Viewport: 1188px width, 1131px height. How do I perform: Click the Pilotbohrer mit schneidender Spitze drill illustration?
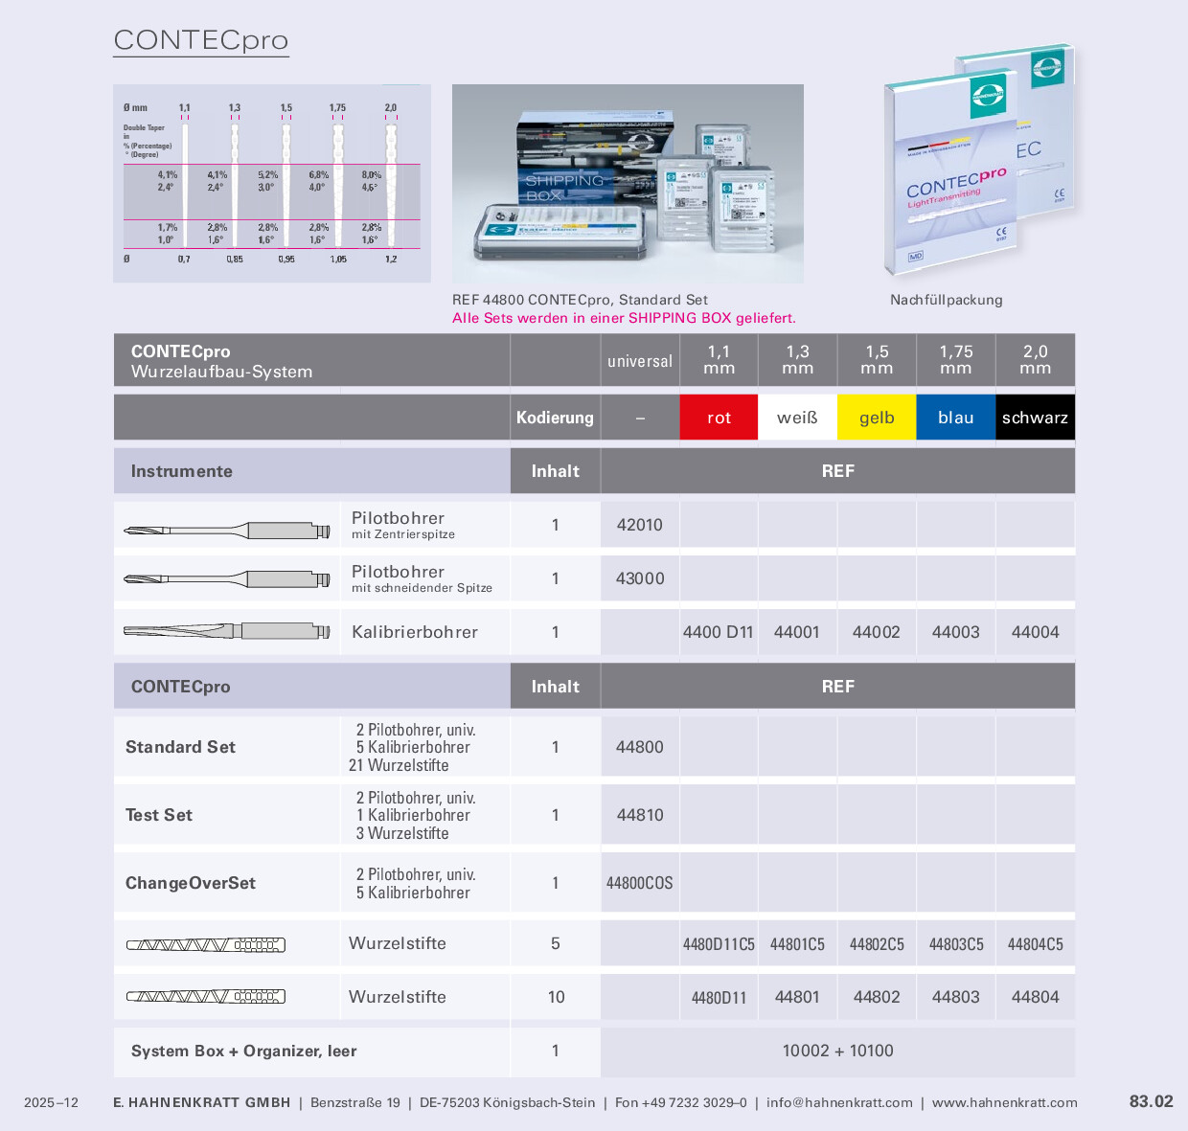(x=227, y=578)
